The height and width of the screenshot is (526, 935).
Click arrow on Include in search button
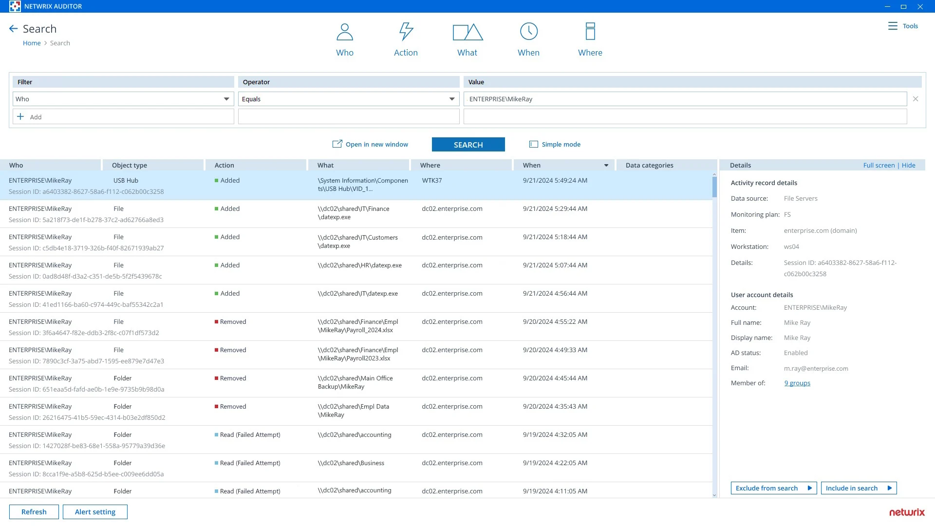click(x=890, y=488)
